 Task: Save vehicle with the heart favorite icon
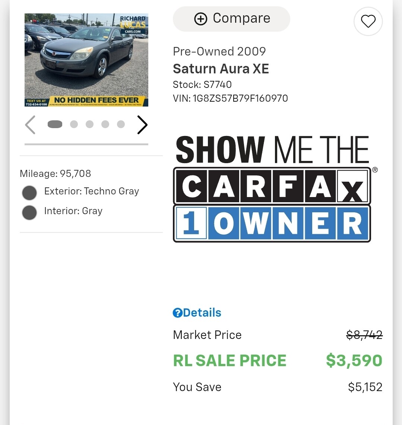(368, 21)
